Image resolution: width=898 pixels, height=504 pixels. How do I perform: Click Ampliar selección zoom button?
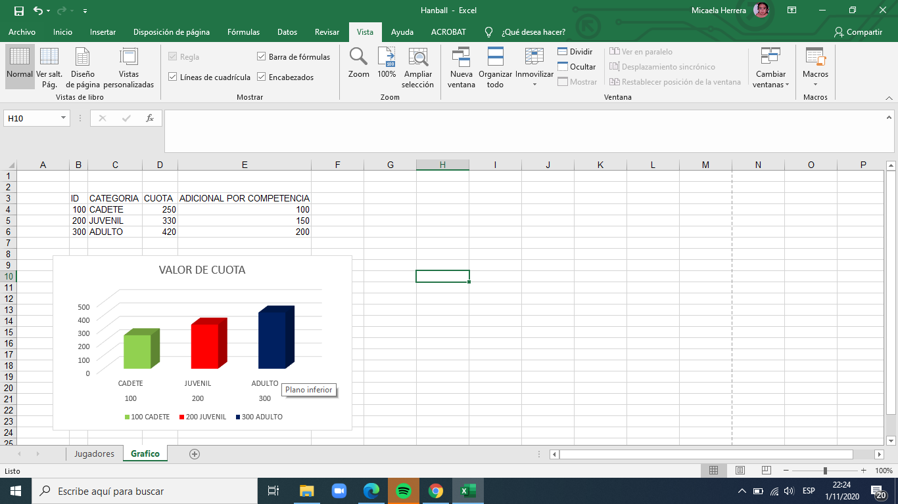418,67
